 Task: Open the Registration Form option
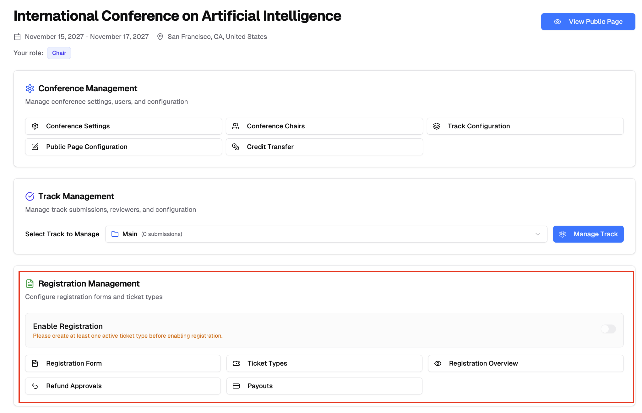(x=123, y=363)
